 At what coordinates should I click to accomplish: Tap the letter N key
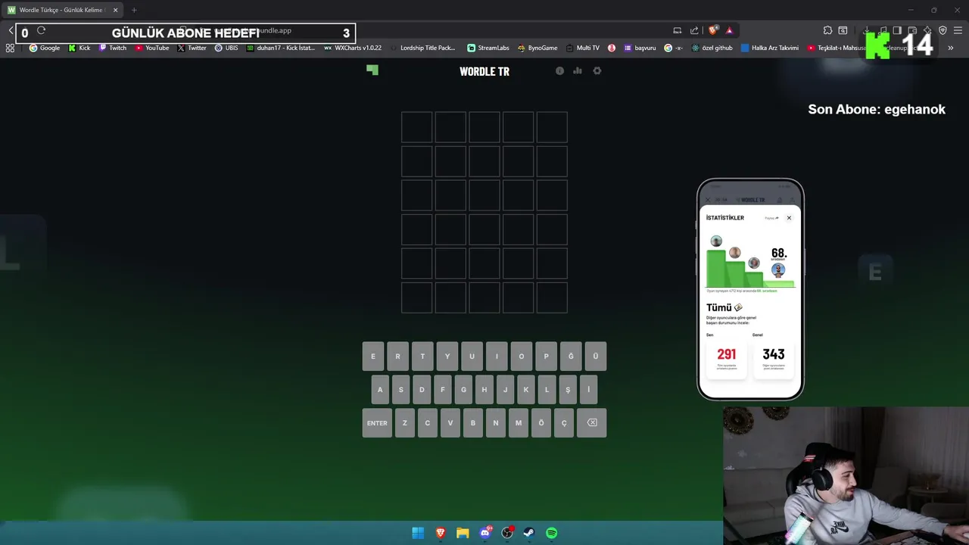(496, 423)
